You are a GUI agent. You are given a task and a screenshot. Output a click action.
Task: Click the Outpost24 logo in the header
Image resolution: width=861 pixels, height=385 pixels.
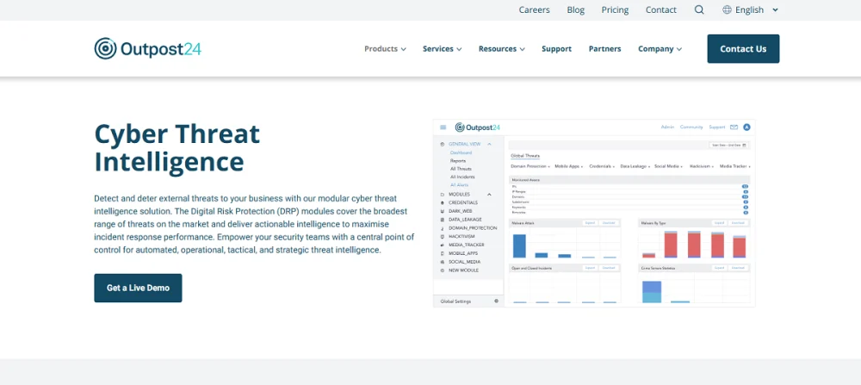147,49
